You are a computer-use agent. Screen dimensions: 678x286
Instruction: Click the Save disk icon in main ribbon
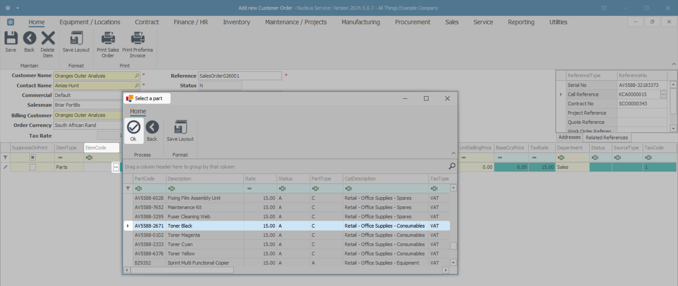coord(11,38)
